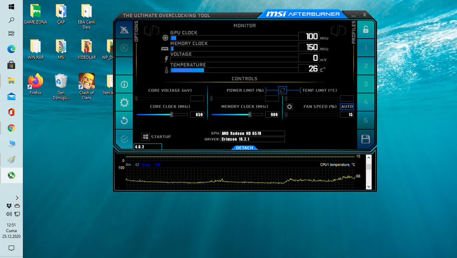457x258 pixels.
Task: Open Task View on the taskbar
Action: (11, 33)
